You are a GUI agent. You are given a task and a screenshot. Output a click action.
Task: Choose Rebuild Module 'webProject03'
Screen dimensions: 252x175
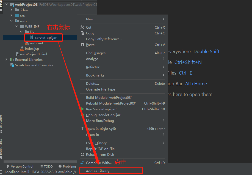click(123, 103)
